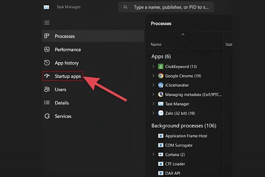Click the hamburger navigation menu icon
The image size is (265, 177).
click(47, 23)
